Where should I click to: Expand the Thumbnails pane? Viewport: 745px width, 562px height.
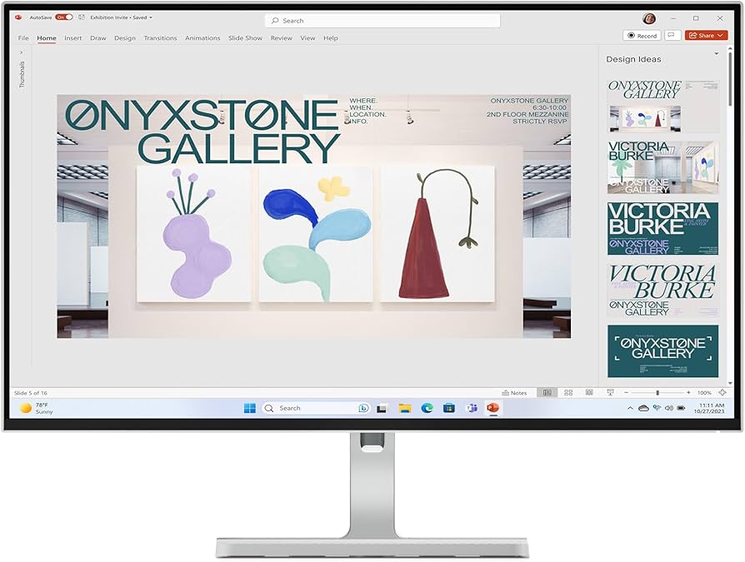pyautogui.click(x=22, y=52)
